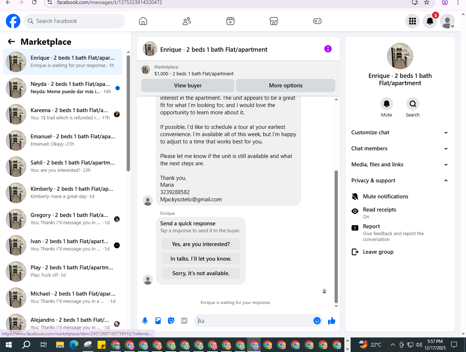Click the chat list scrollbar

[x=128, y=113]
